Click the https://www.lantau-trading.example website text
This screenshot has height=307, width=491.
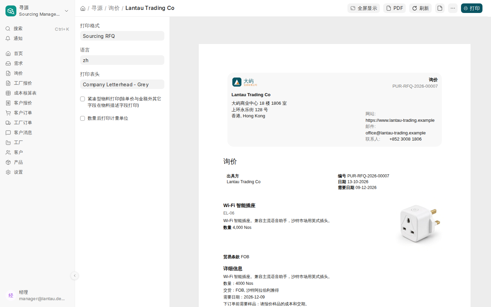click(400, 120)
